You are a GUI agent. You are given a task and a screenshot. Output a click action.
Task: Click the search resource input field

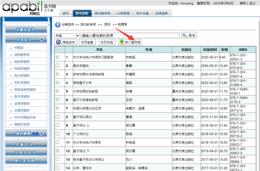pyautogui.click(x=130, y=36)
